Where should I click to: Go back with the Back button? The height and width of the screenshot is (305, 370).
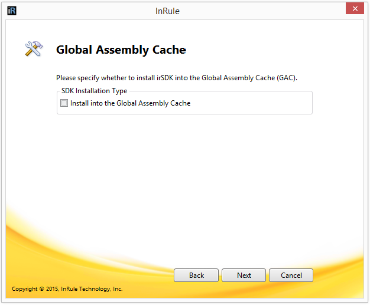[x=196, y=275]
